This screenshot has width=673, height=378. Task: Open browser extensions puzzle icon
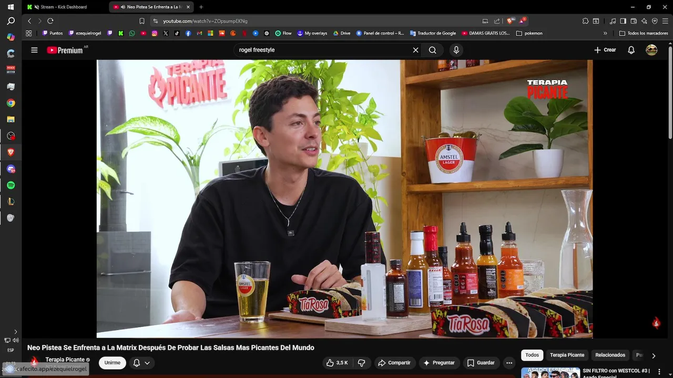tap(585, 21)
